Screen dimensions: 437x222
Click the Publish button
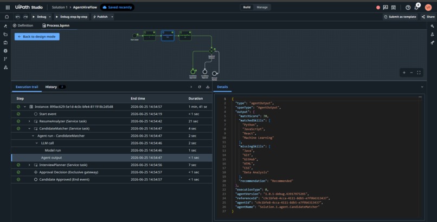tap(100, 17)
